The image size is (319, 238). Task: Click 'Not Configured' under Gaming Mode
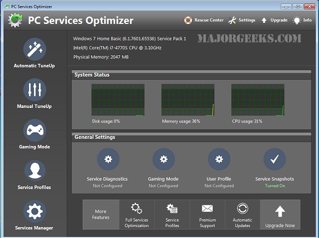pos(163,186)
